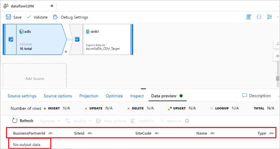This screenshot has width=280, height=149.
Task: Click the Save disk icon
Action: click(8, 17)
